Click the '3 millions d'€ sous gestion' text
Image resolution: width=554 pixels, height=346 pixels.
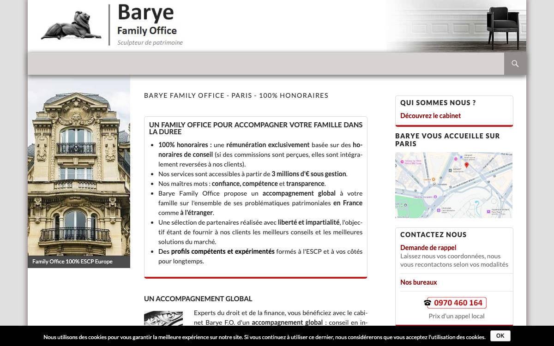(309, 174)
